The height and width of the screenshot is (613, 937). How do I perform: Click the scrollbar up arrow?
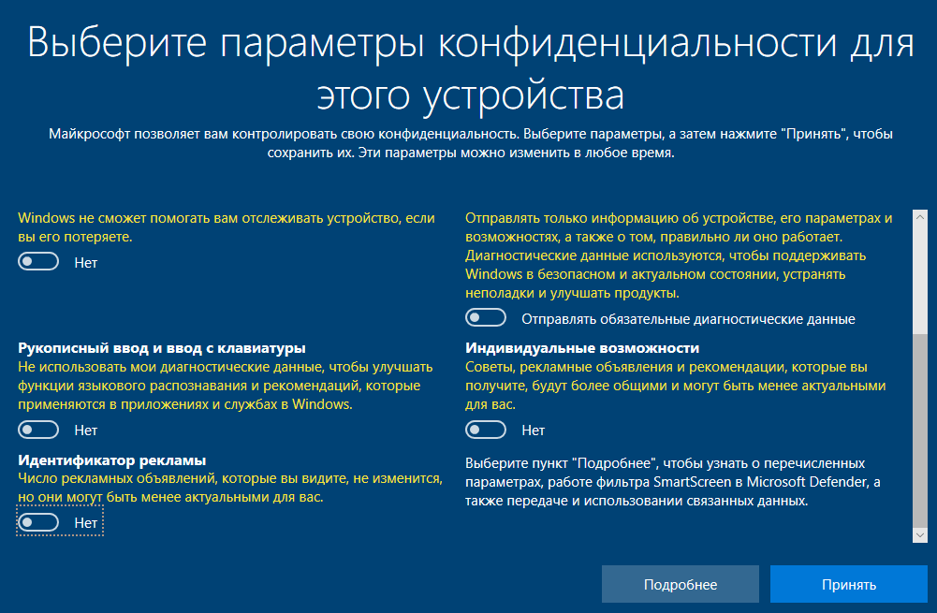click(x=920, y=217)
